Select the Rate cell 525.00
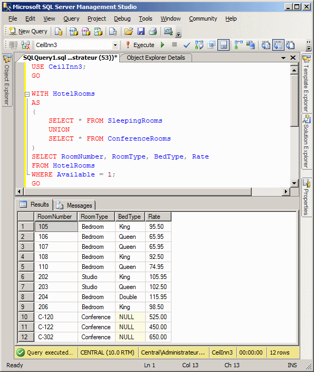This screenshot has height=372, width=314. point(158,317)
